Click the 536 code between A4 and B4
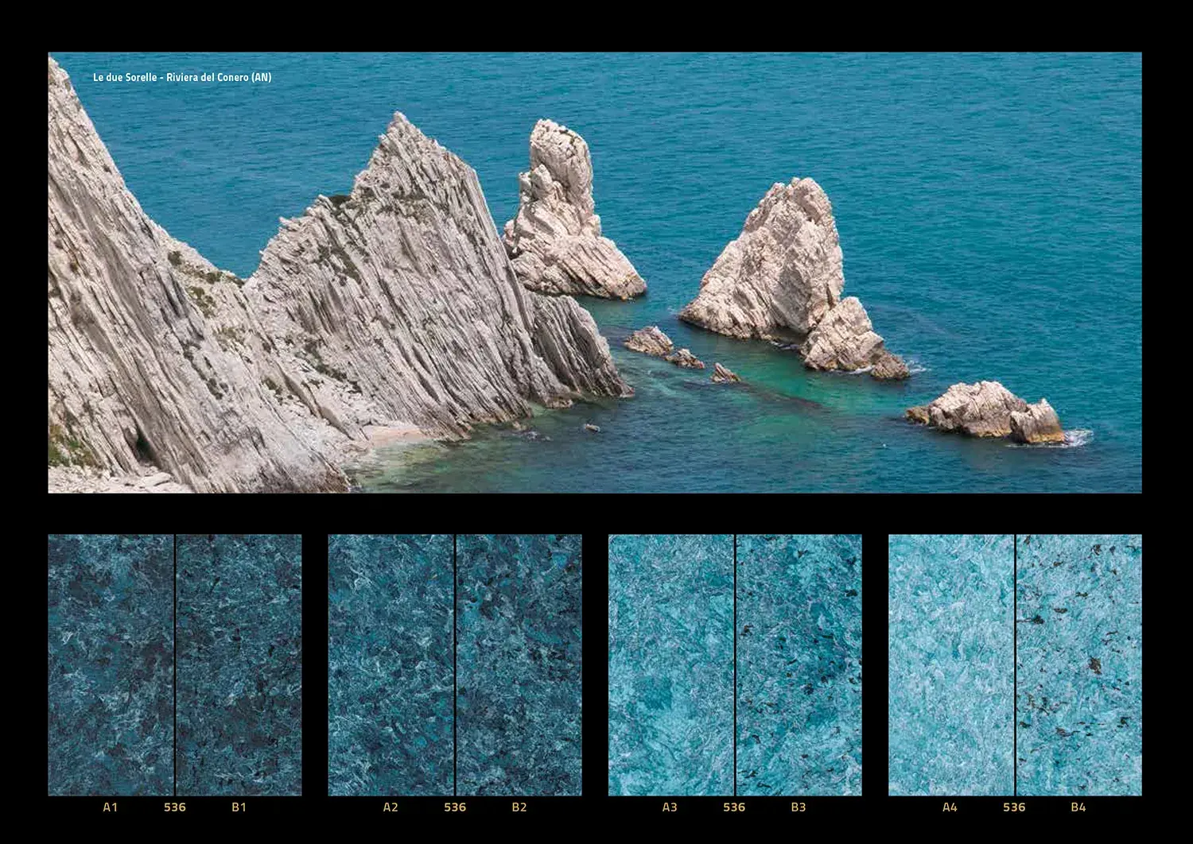Viewport: 1193px width, 844px height. (x=1014, y=807)
